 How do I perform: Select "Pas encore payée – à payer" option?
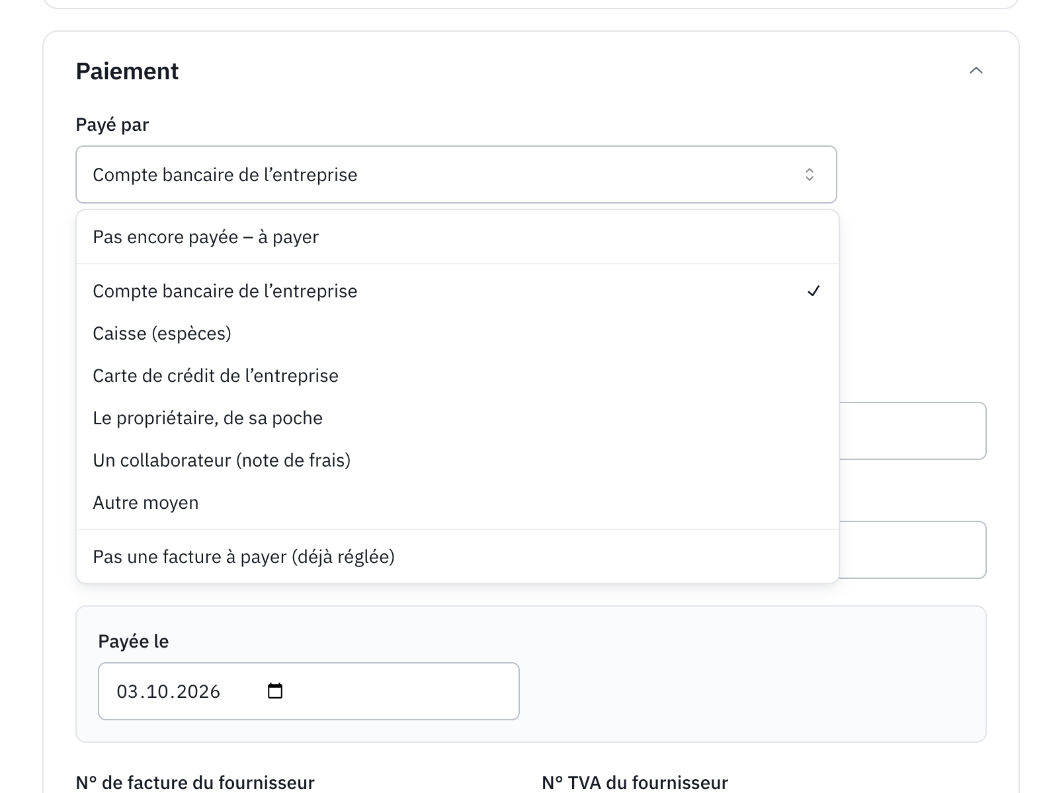(458, 237)
